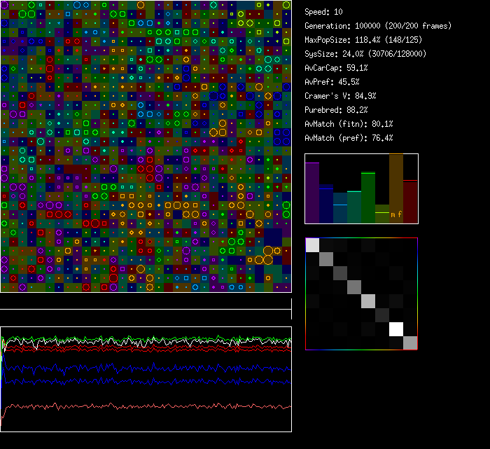This screenshot has width=490, height=449.
Task: Click the AvCarCap 59.1% value
Action: point(337,68)
